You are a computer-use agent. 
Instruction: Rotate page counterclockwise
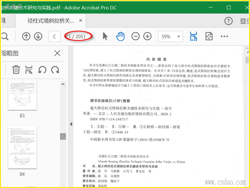pos(42,70)
